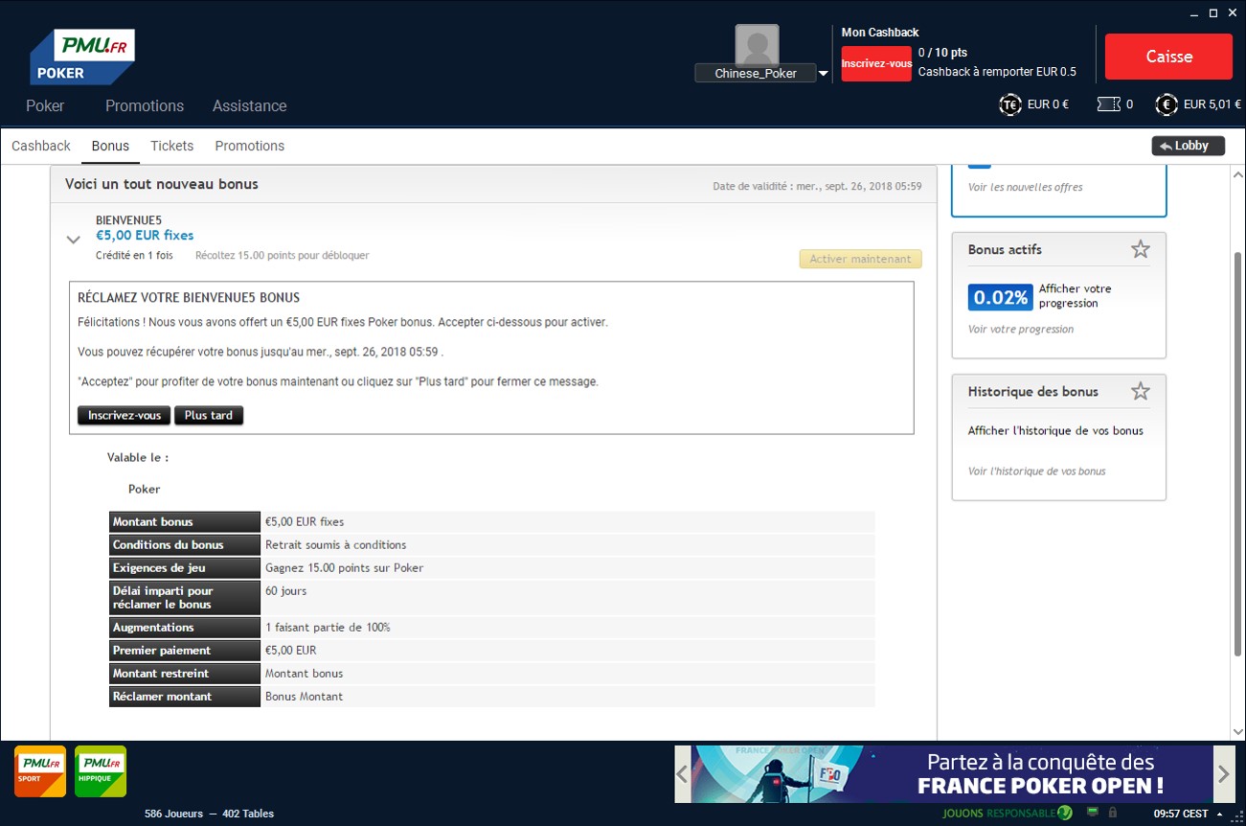Click the '60 jours' value cell
The height and width of the screenshot is (826, 1246).
pyautogui.click(x=568, y=597)
